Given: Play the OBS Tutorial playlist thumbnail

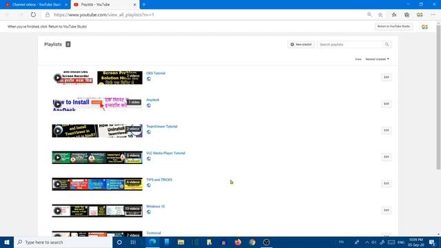Looking at the screenshot, I should (x=58, y=77).
